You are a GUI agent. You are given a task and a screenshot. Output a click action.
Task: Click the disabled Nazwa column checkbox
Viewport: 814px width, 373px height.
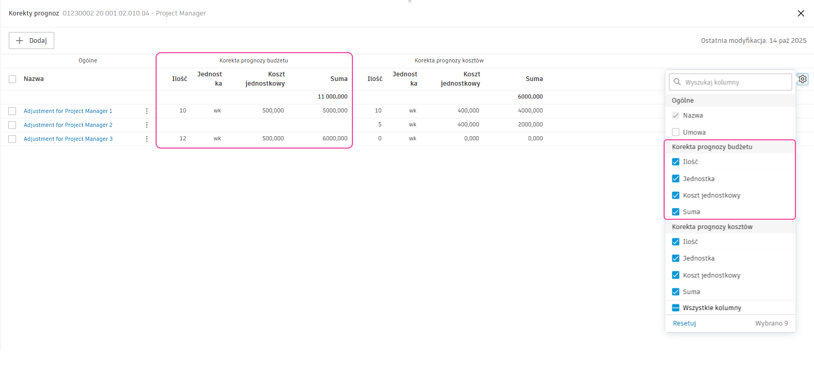[x=675, y=116]
